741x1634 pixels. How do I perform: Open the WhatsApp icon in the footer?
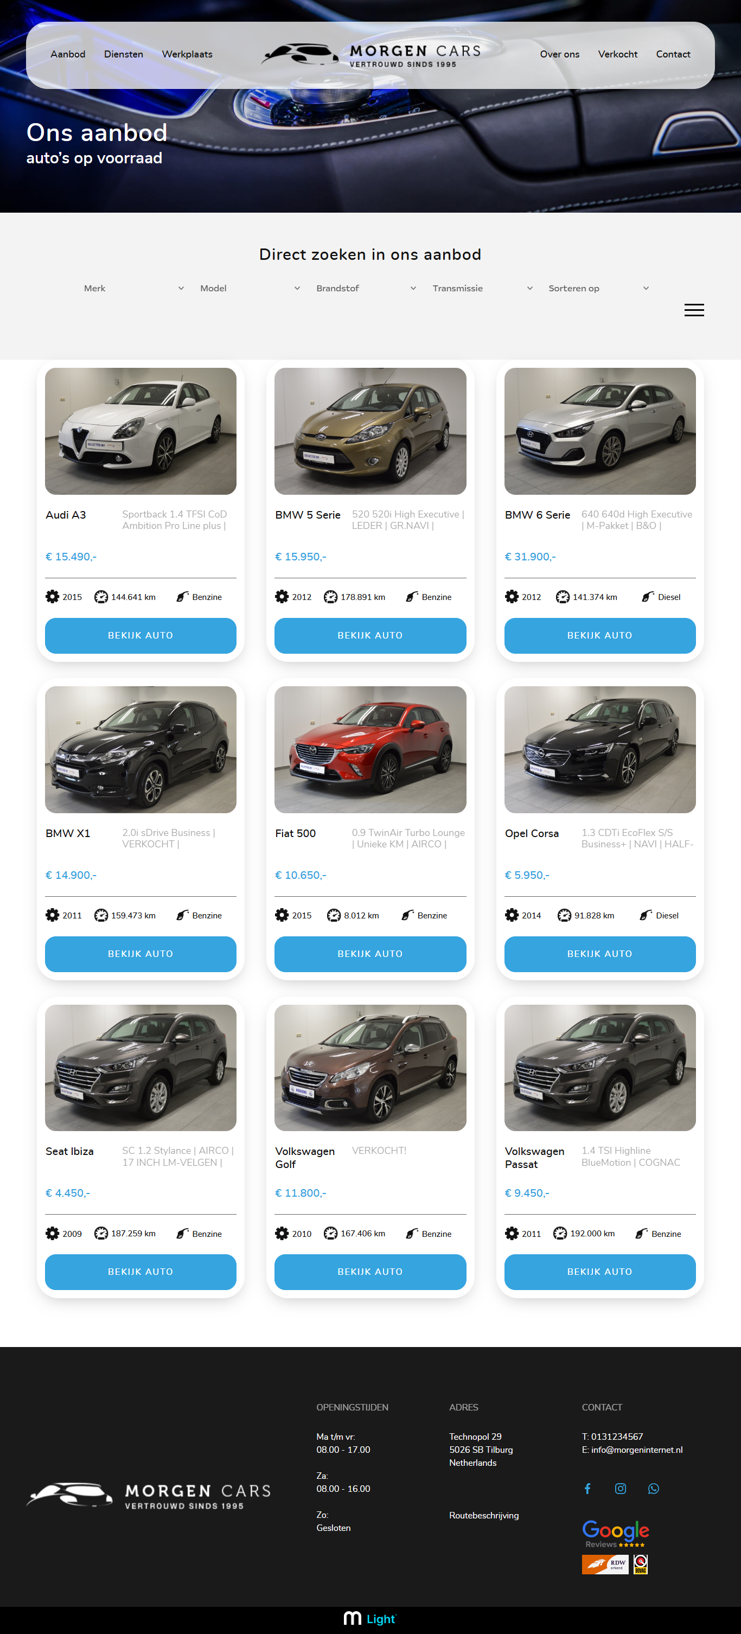tap(654, 1489)
